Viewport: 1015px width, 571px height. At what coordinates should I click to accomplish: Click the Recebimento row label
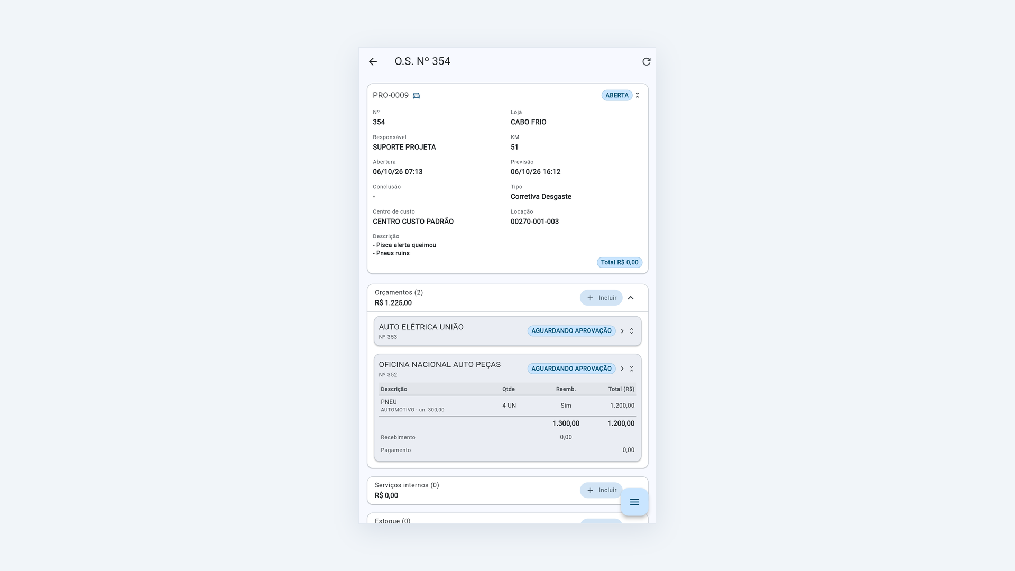(x=398, y=437)
